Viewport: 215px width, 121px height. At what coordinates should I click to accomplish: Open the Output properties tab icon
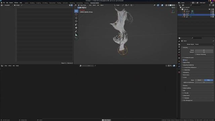(179, 47)
